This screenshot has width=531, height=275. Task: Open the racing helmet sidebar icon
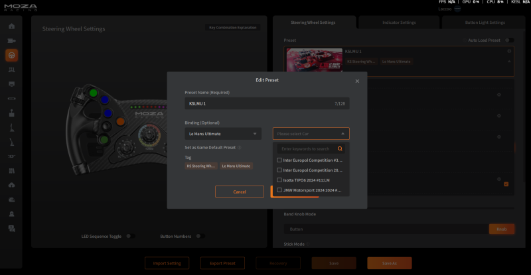click(x=11, y=199)
